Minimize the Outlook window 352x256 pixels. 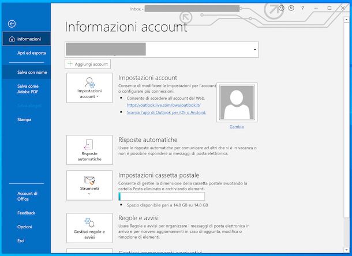click(x=316, y=8)
